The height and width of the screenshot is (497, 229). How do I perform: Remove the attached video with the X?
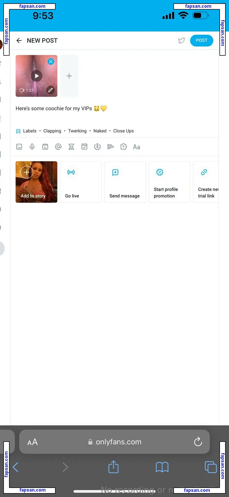click(51, 62)
